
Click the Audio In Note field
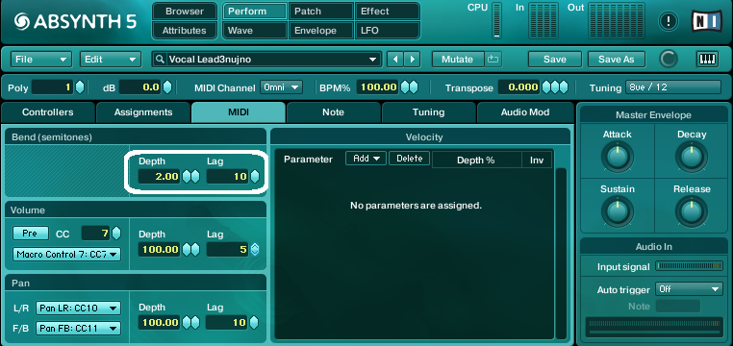coord(678,307)
